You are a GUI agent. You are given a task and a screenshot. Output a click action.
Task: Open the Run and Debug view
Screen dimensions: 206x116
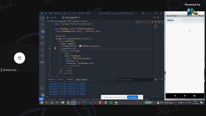tap(42, 31)
